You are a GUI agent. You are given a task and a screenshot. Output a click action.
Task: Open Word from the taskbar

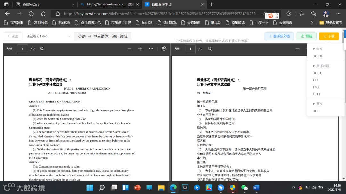pyautogui.click(x=256, y=188)
